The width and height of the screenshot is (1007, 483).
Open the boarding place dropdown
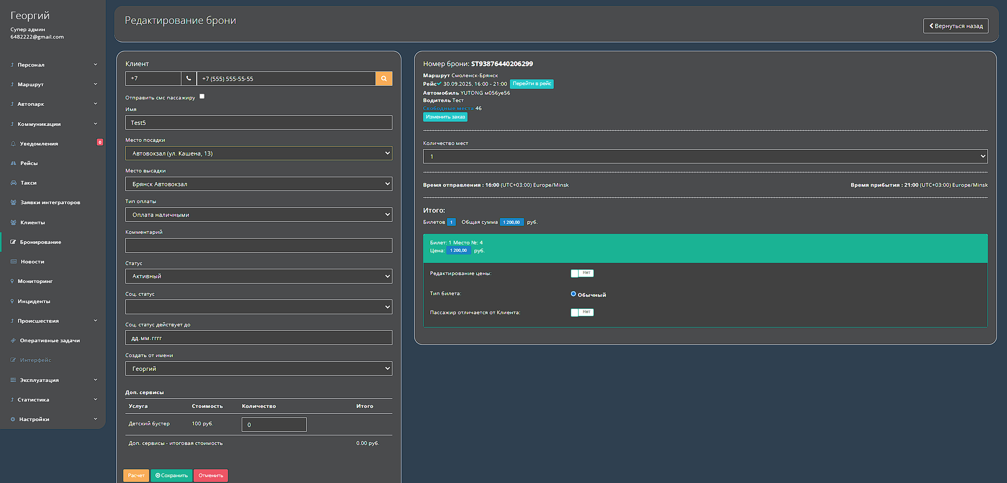point(259,153)
